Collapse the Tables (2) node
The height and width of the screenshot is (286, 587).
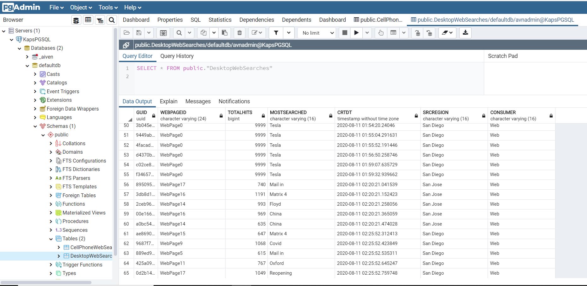coord(51,239)
